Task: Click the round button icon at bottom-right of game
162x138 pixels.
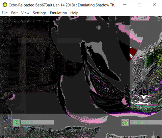Action: pyautogui.click(x=125, y=122)
